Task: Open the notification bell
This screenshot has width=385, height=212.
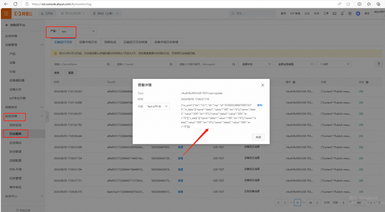Action: [342, 14]
